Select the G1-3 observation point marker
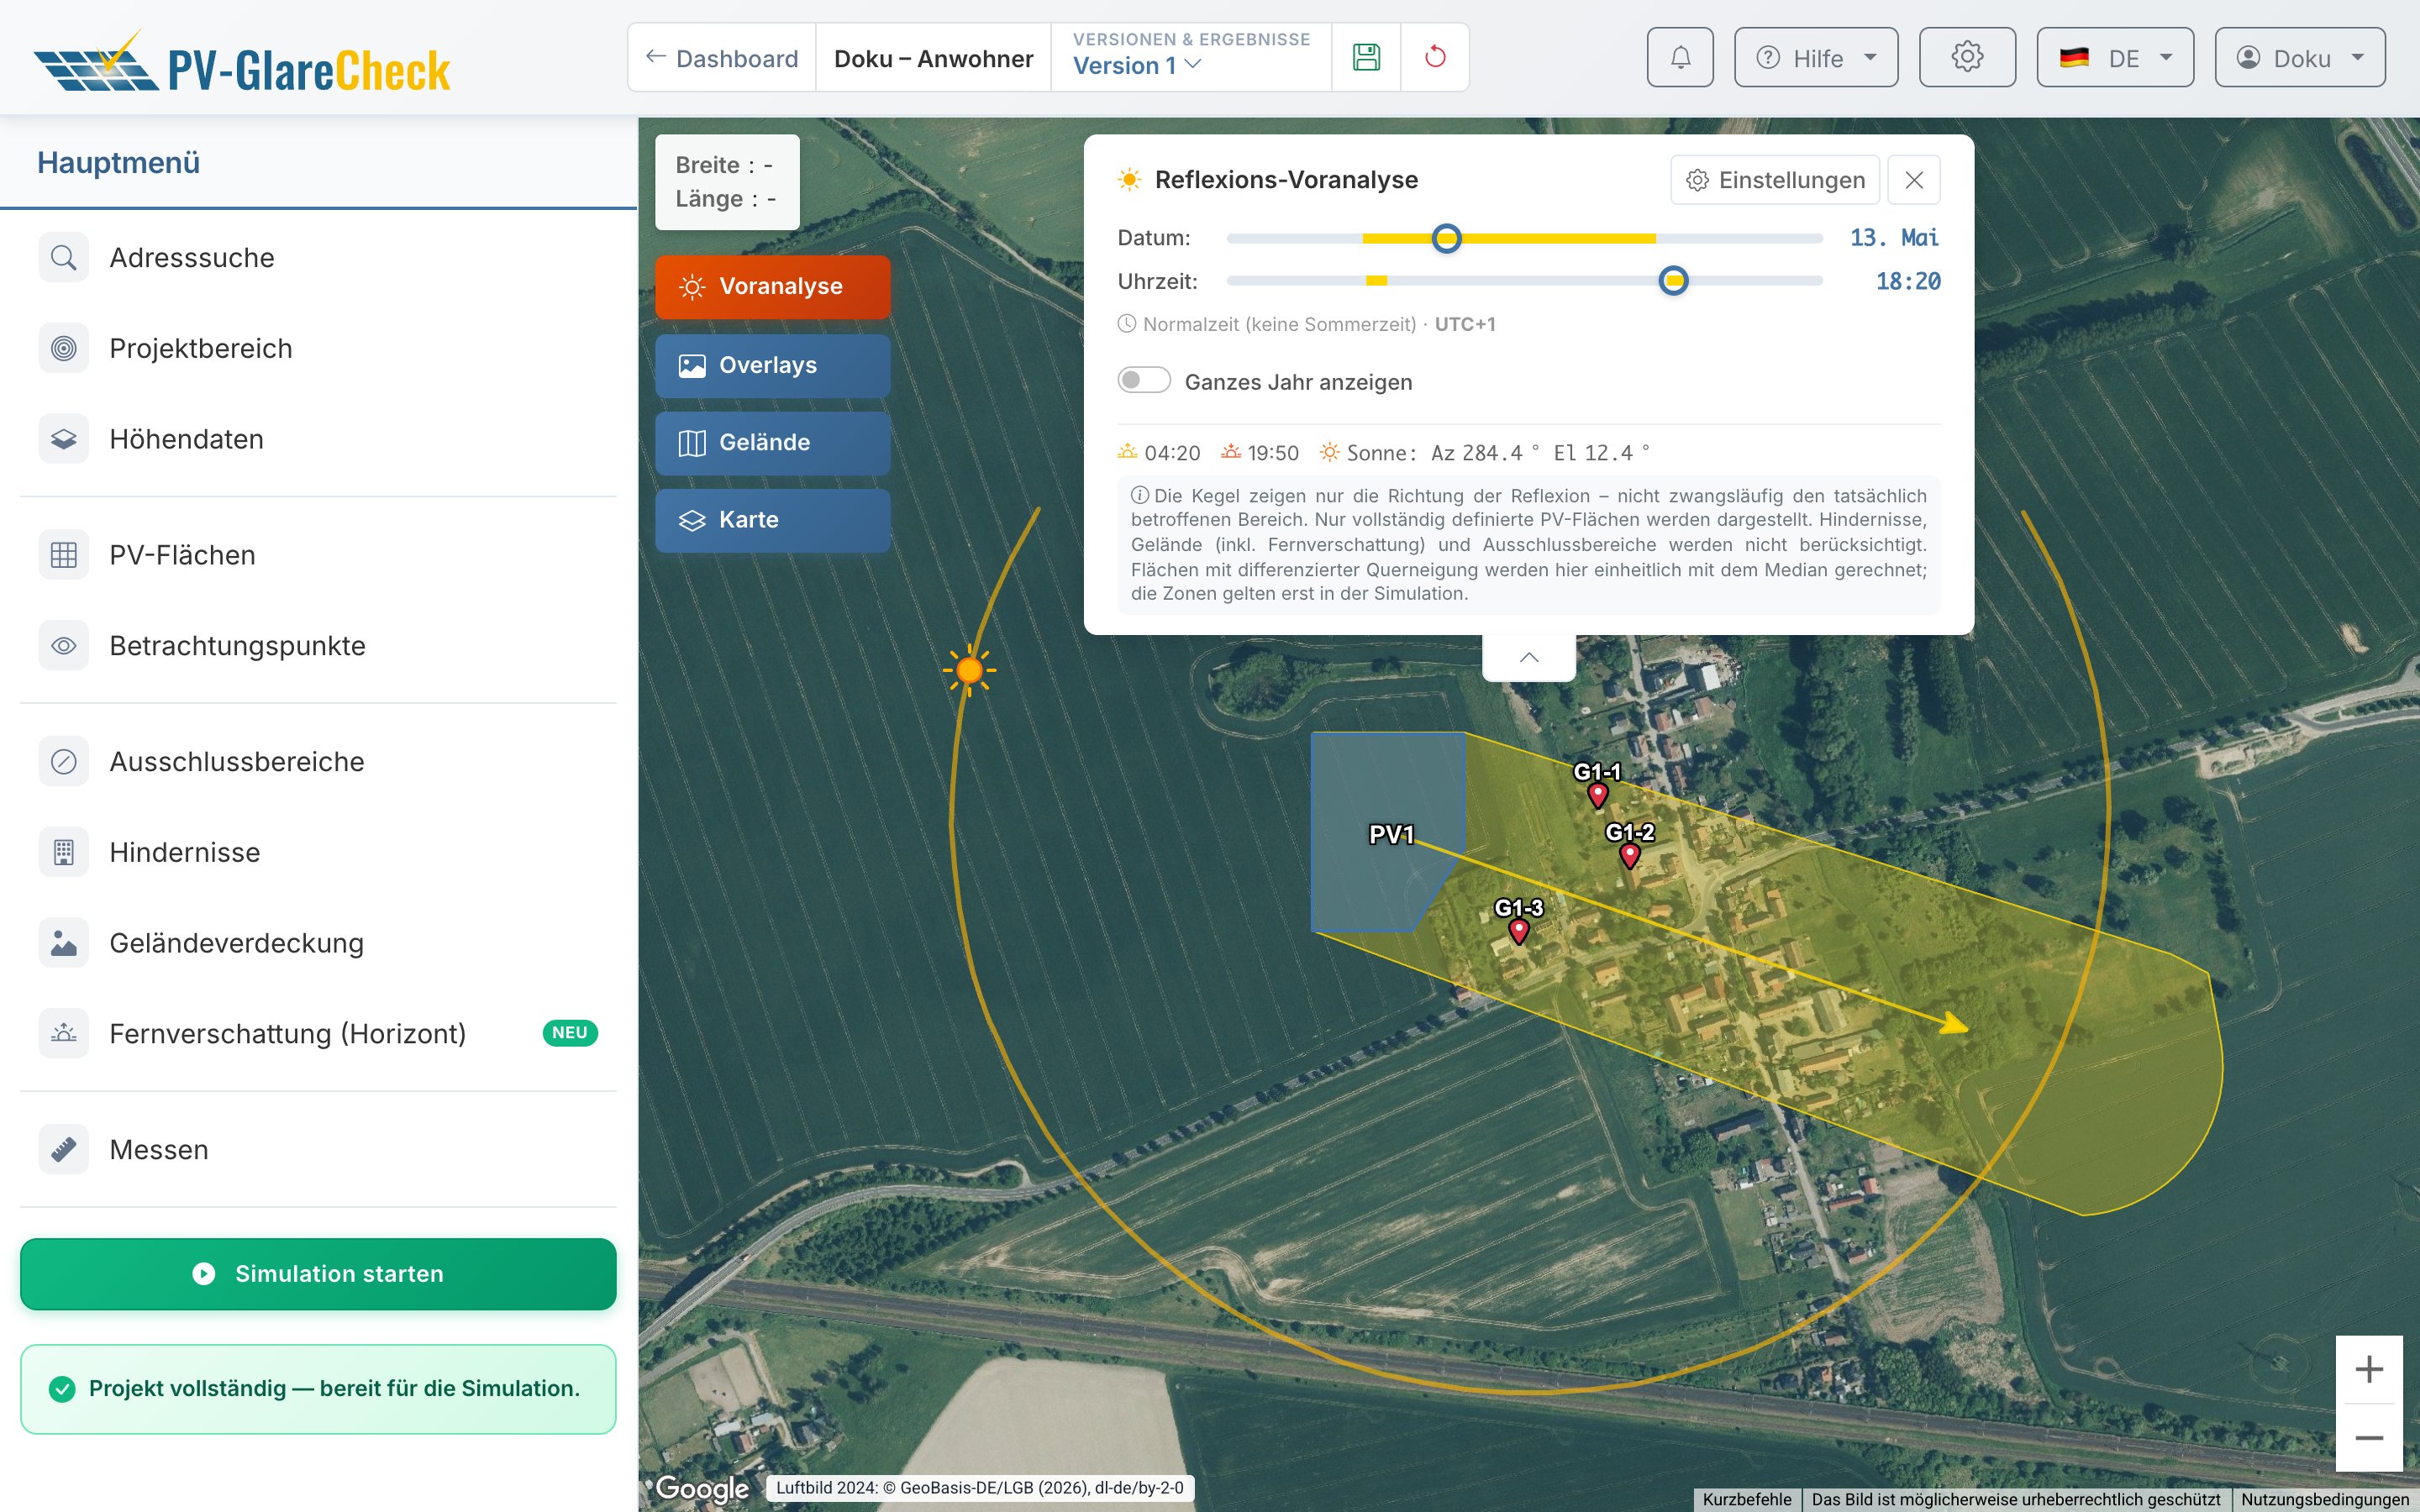The width and height of the screenshot is (2420, 1512). coord(1519,932)
